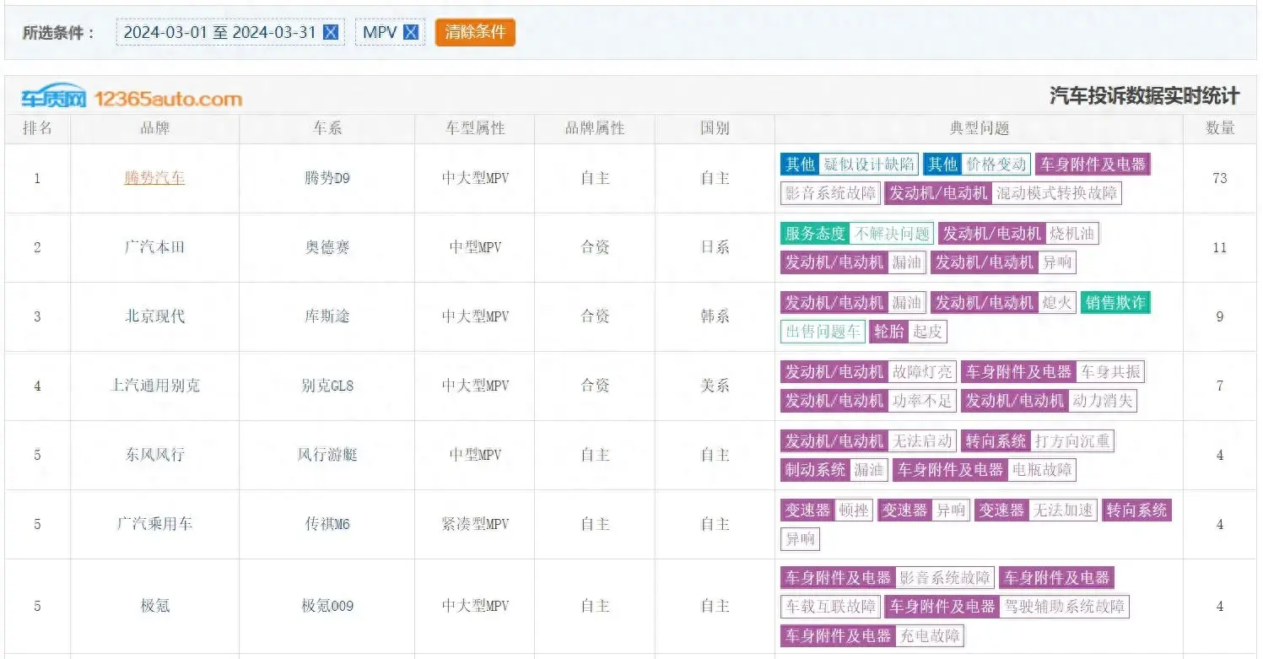1263x659 pixels.
Task: Select the 风行游艇 car series cell
Action: tap(327, 455)
